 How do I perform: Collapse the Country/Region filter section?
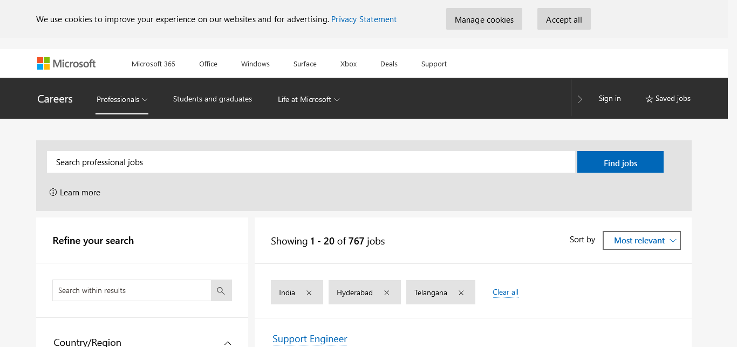coord(228,343)
